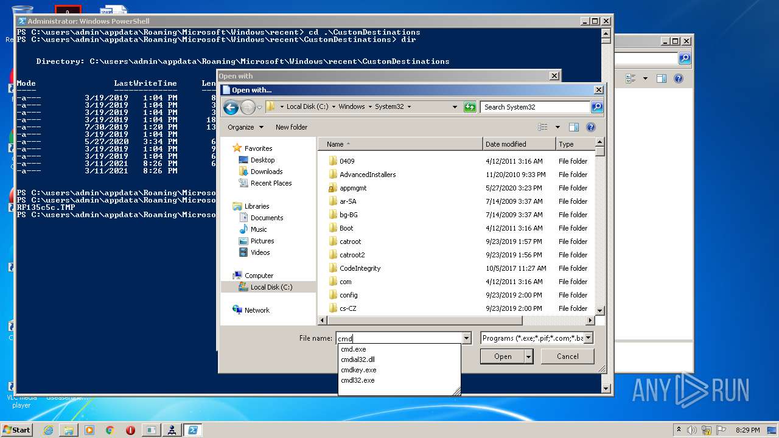Image resolution: width=779 pixels, height=438 pixels.
Task: Sort by the Name column header
Action: 400,144
